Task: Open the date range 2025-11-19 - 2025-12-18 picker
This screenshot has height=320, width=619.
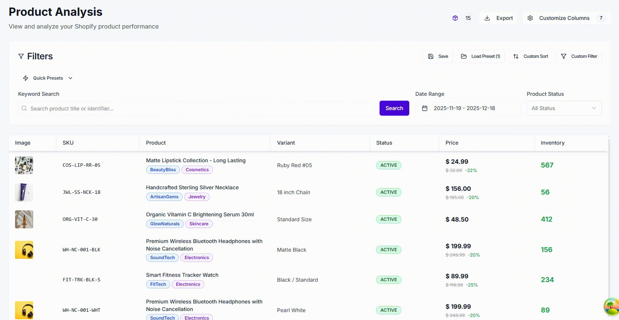Action: click(468, 108)
